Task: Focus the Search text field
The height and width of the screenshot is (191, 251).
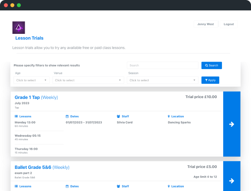Action: [x=163, y=65]
